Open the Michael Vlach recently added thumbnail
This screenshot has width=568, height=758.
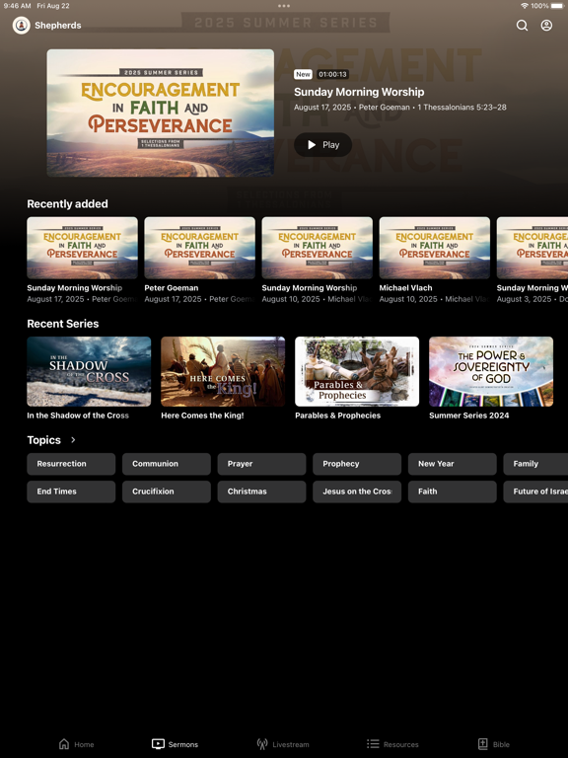click(x=434, y=248)
